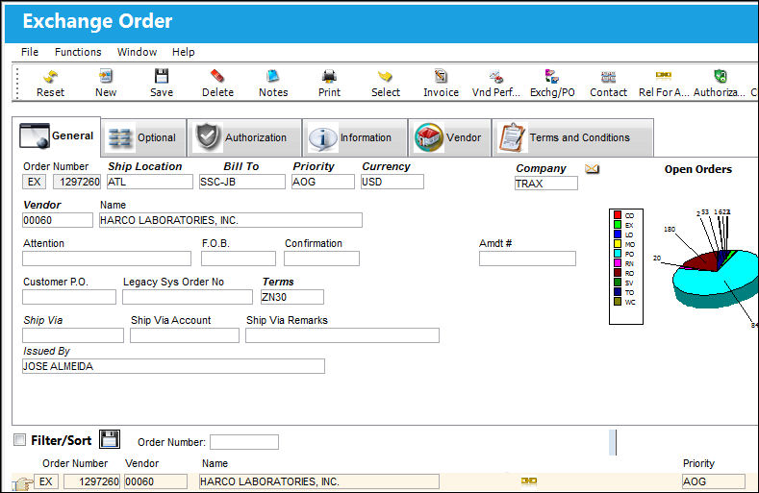Click the Ship Via input field
The width and height of the screenshot is (759, 493).
73,335
